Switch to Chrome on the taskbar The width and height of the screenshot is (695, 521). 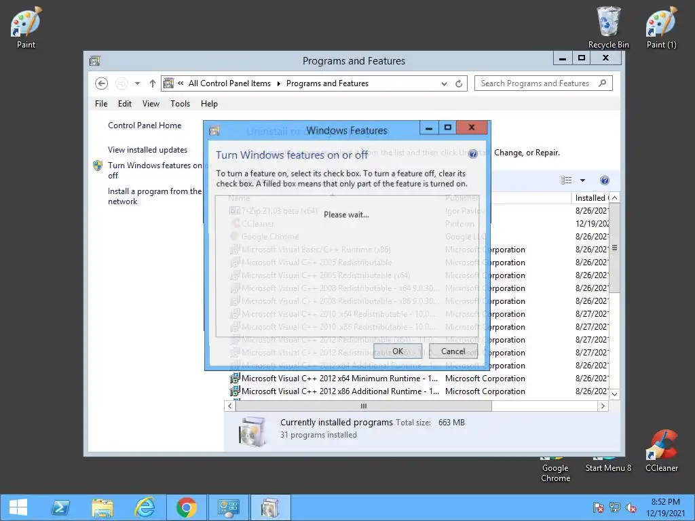pos(187,507)
